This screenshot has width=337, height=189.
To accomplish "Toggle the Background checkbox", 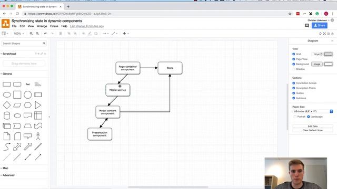I will point(294,64).
